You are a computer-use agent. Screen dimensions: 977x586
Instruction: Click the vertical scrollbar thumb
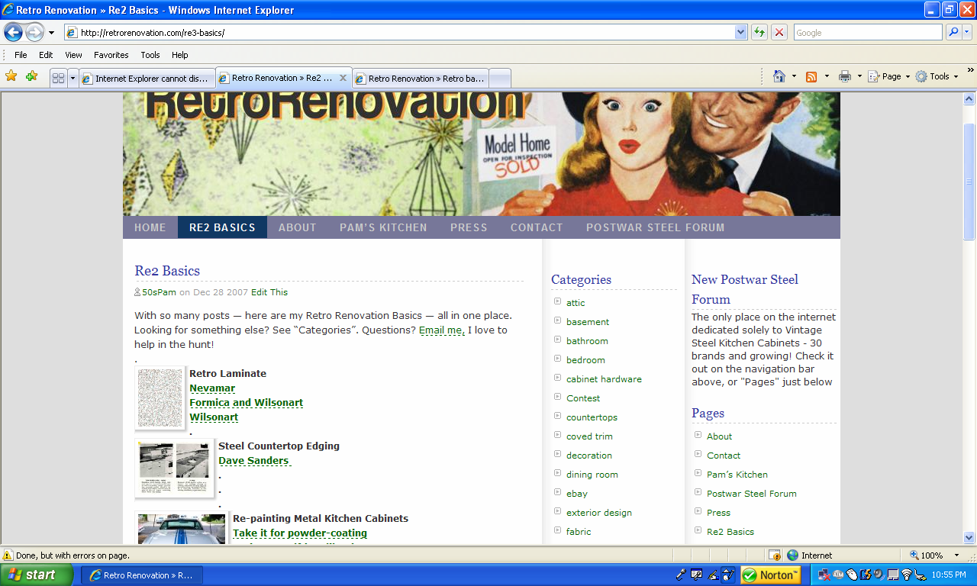pyautogui.click(x=969, y=182)
